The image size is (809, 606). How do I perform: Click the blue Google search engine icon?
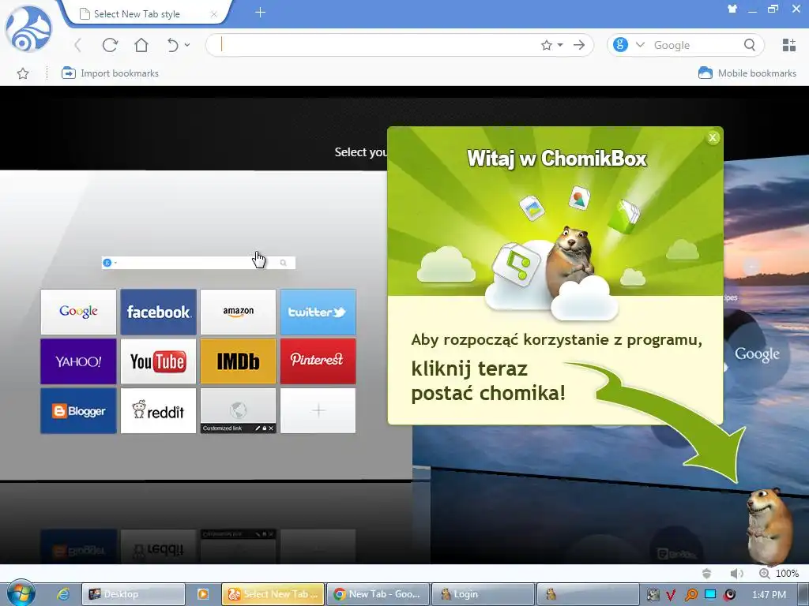click(620, 45)
